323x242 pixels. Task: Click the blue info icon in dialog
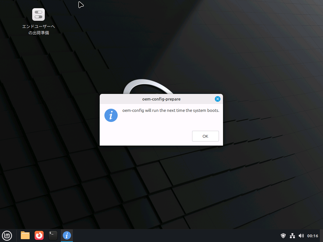pyautogui.click(x=111, y=116)
